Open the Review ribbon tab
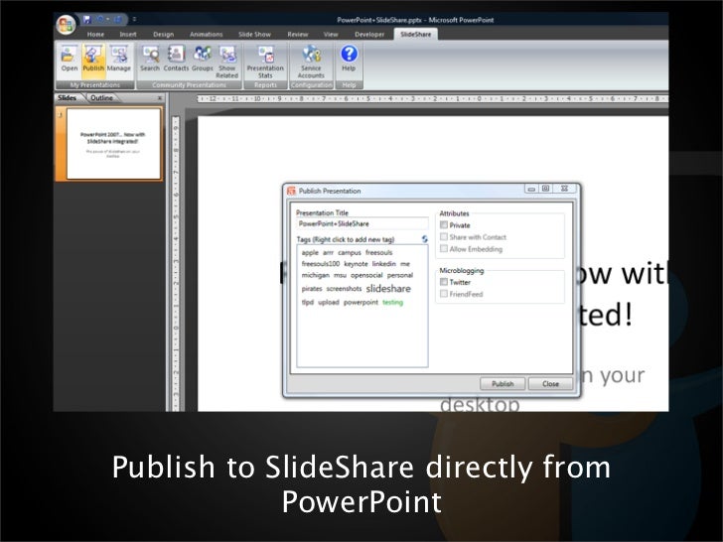The height and width of the screenshot is (542, 723). point(298,34)
